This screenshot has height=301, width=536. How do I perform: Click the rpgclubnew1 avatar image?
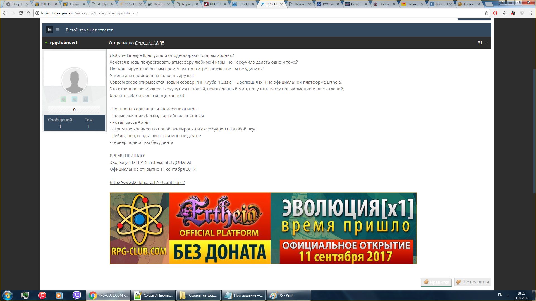point(74,81)
